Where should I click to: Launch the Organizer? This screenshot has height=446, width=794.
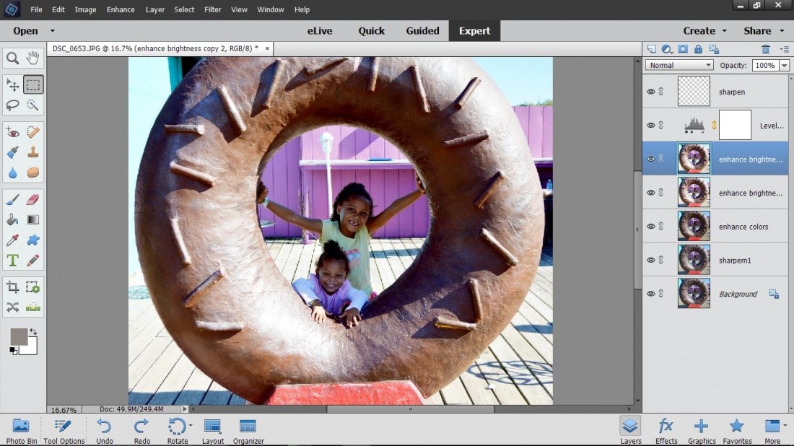tap(248, 432)
